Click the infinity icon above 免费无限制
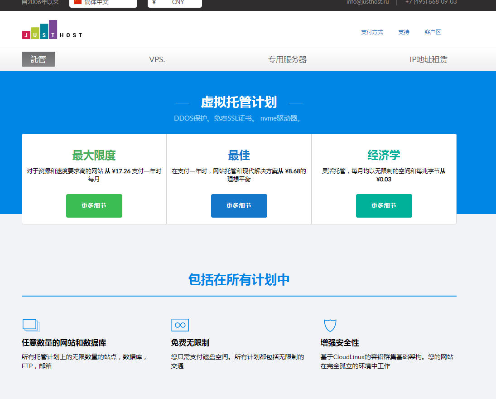The width and height of the screenshot is (496, 399). pos(179,325)
